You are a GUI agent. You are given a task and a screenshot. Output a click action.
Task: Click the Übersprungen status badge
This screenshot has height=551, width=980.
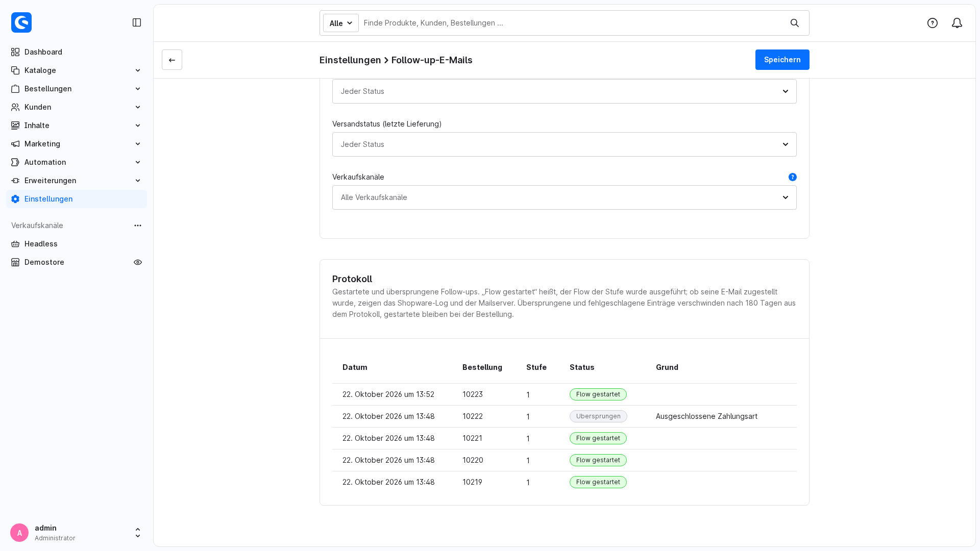tap(598, 416)
